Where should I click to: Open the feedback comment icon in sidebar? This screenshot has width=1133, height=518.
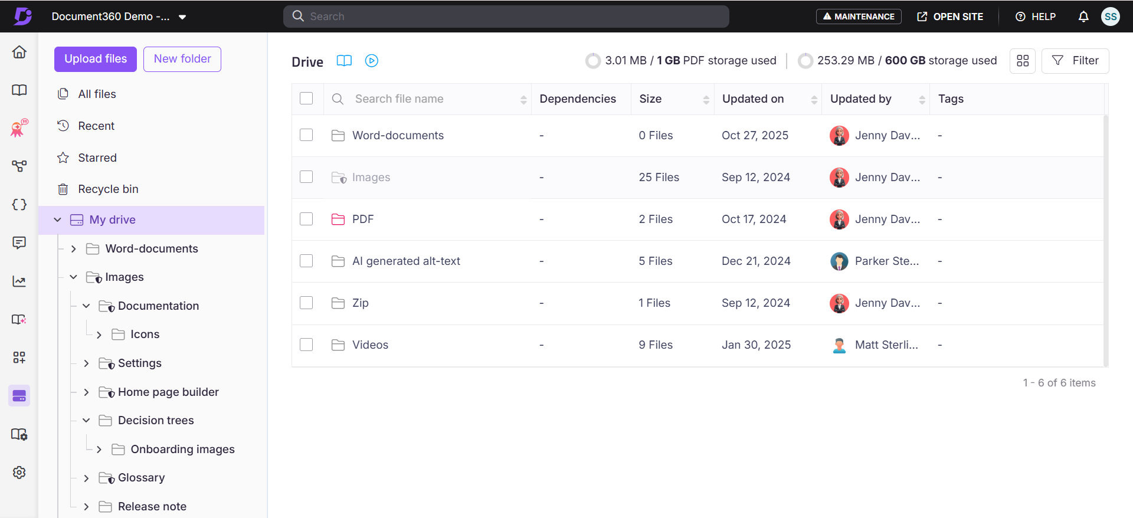19,242
